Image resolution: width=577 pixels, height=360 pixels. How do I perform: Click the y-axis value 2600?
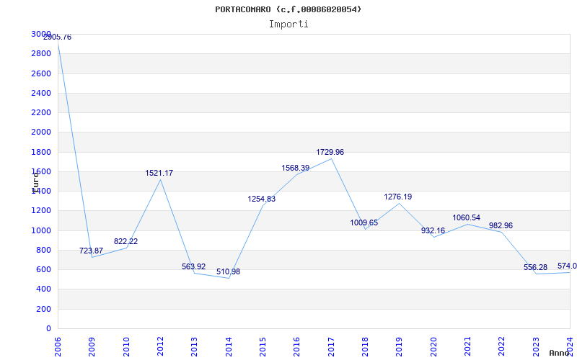[41, 73]
